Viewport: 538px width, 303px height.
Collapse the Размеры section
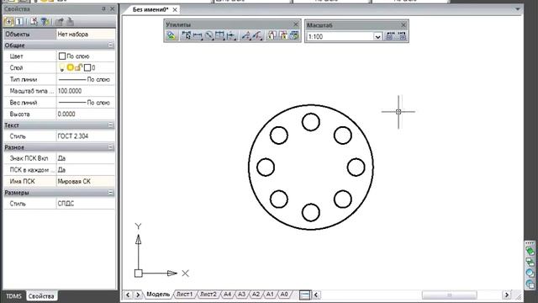[110, 193]
